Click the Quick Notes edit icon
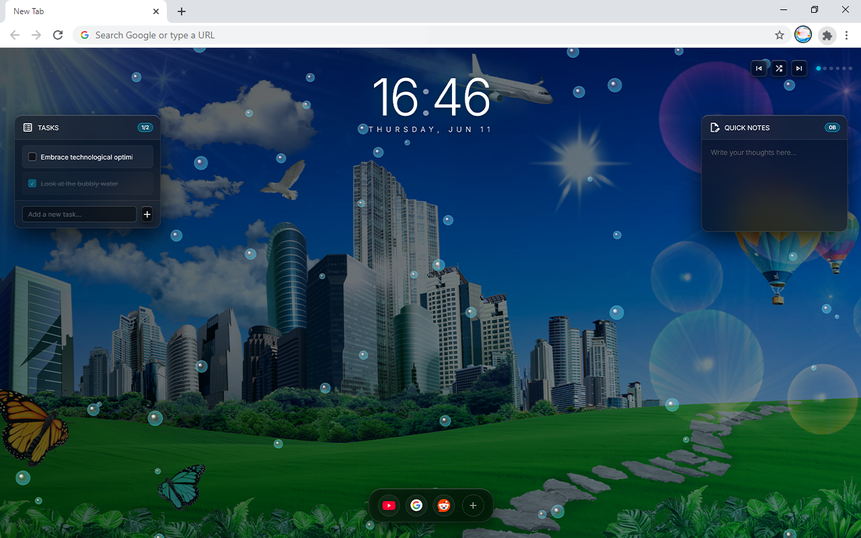 coord(715,127)
